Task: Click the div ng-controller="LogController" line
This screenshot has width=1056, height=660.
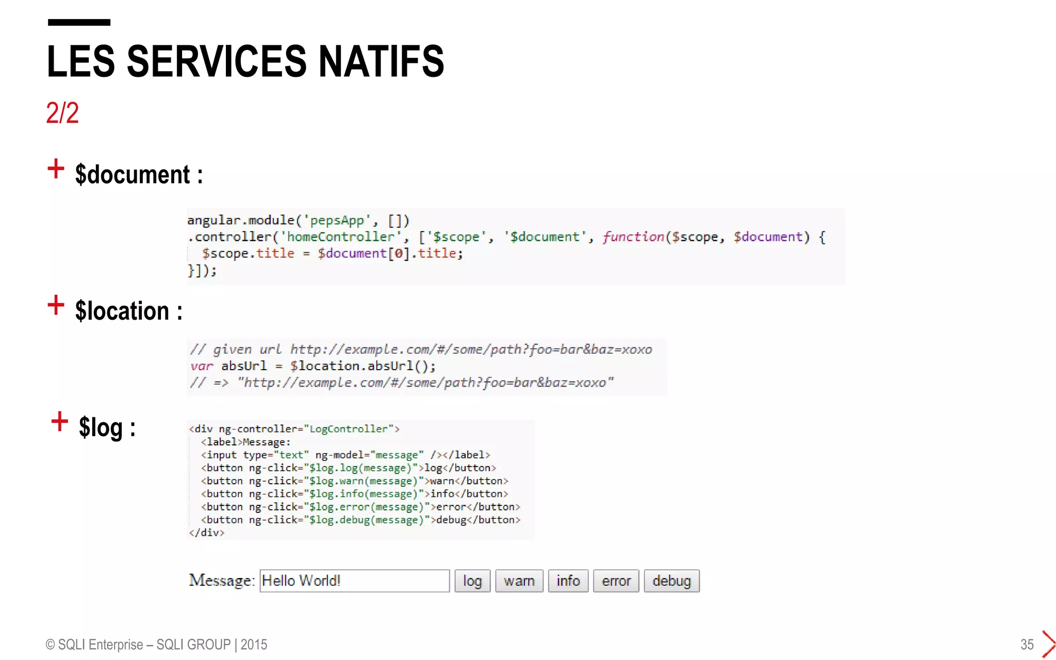Action: coord(294,429)
